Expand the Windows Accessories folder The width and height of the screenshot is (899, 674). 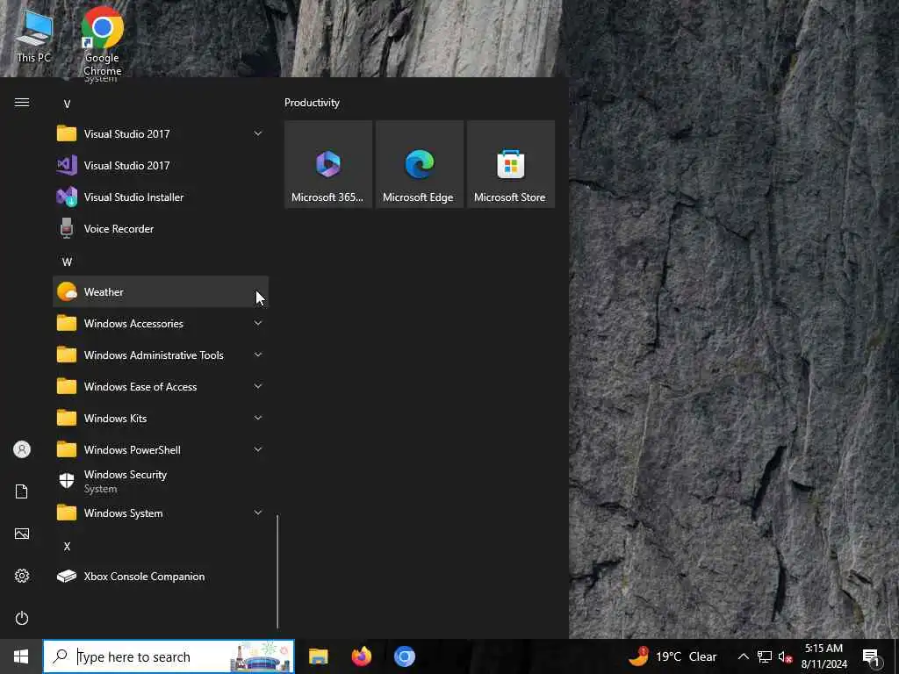click(161, 323)
